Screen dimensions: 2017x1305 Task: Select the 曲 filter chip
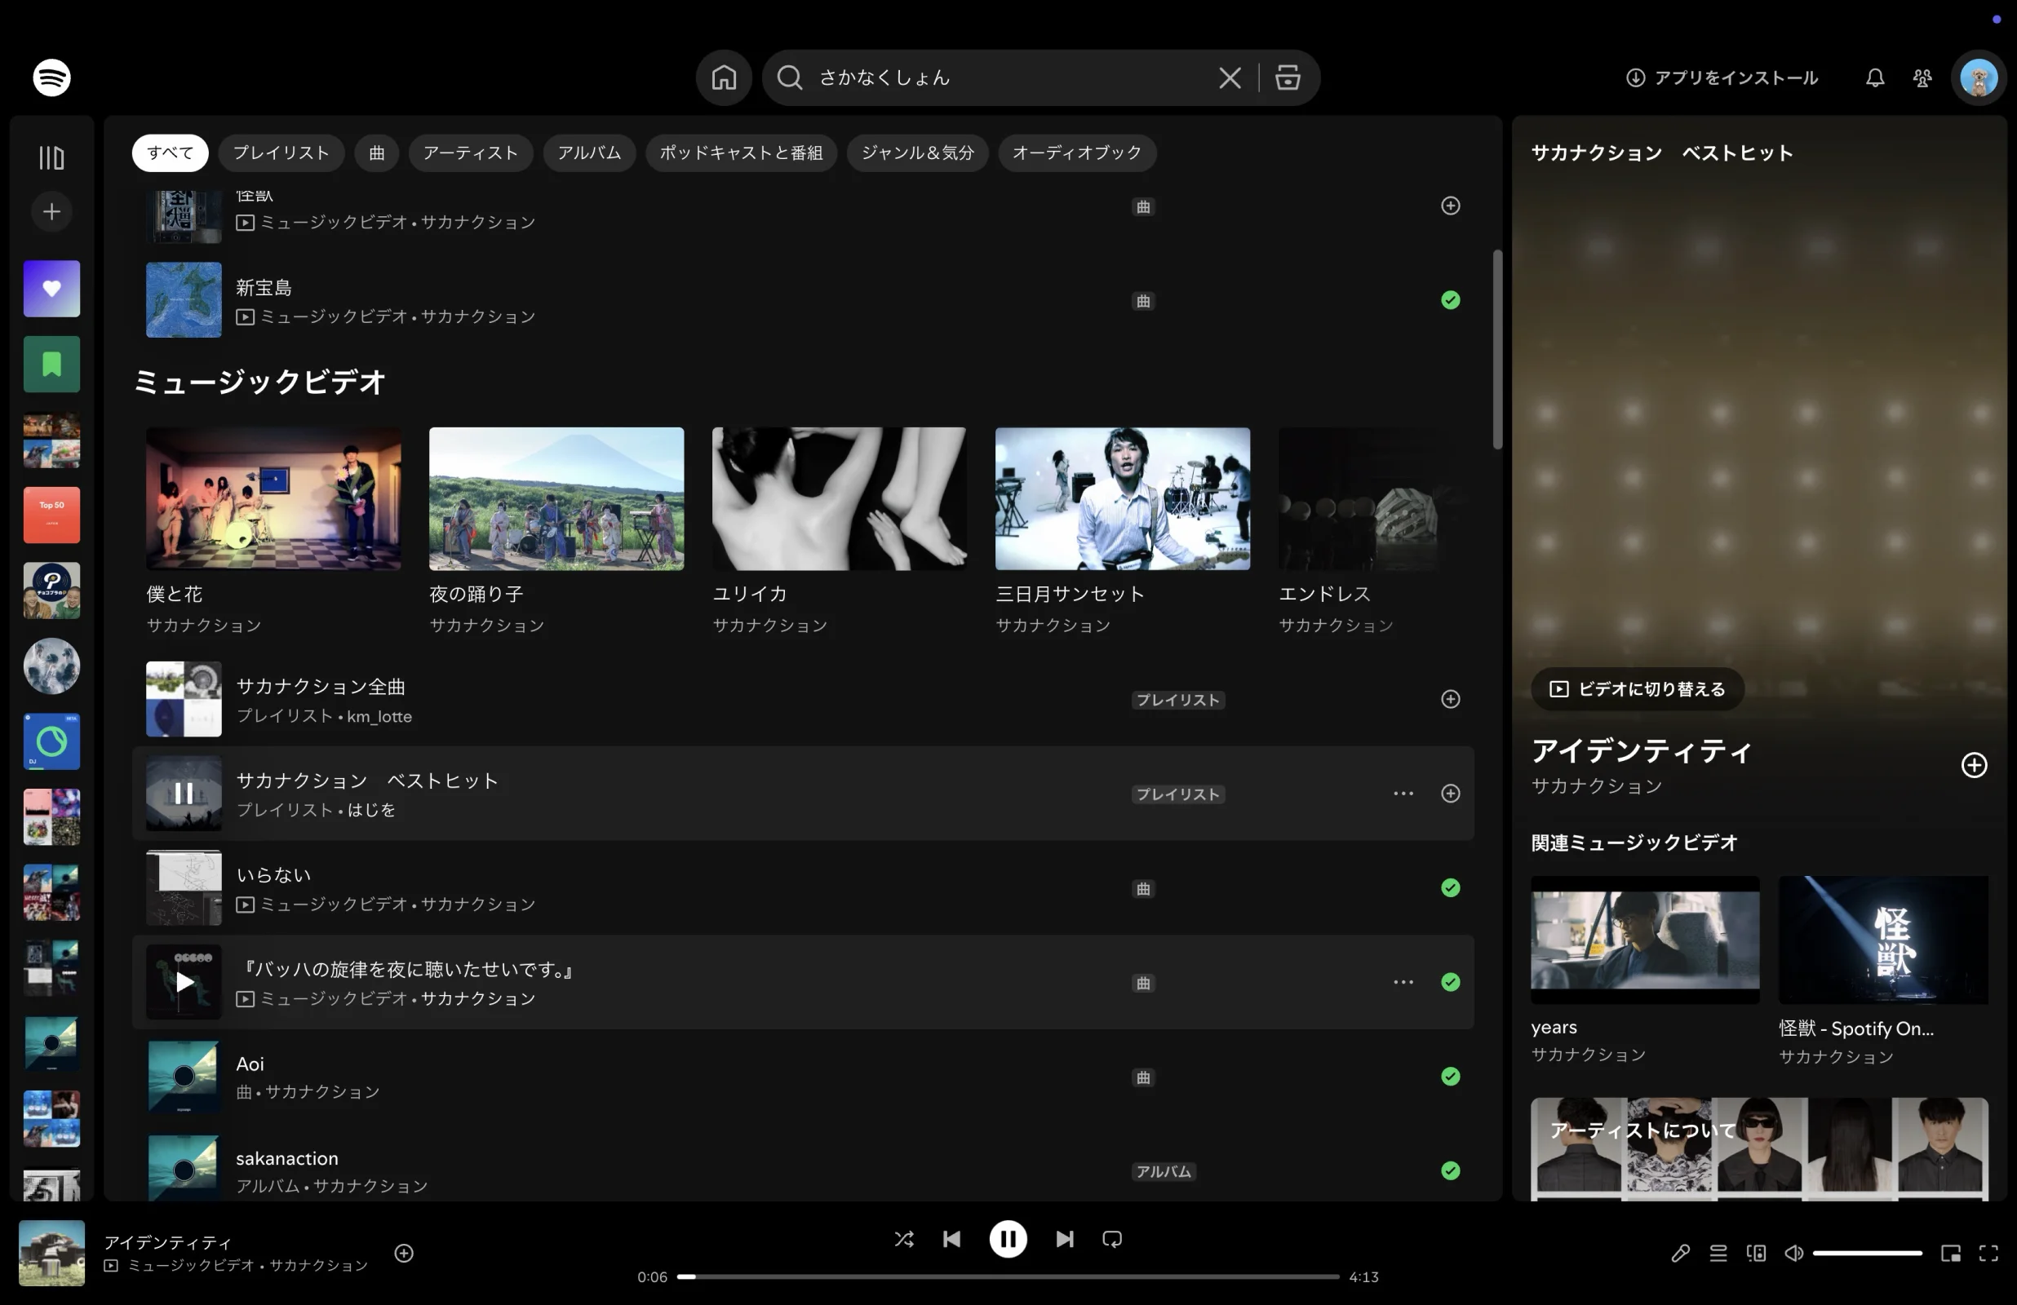[x=376, y=153]
